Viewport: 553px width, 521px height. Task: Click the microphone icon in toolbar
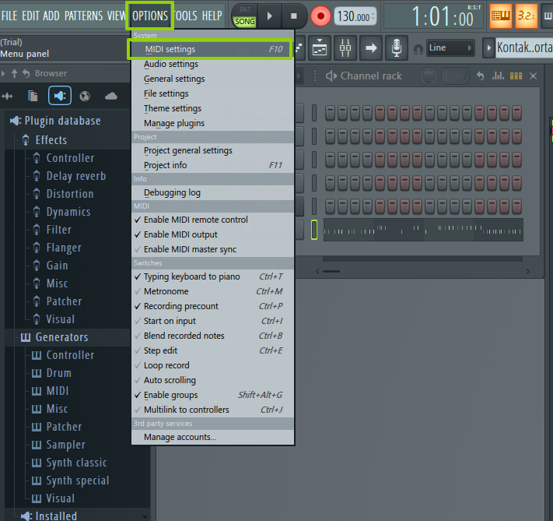tap(397, 48)
